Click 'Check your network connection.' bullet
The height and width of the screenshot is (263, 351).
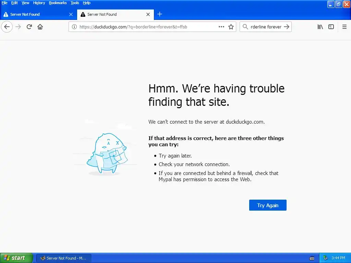[194, 164]
